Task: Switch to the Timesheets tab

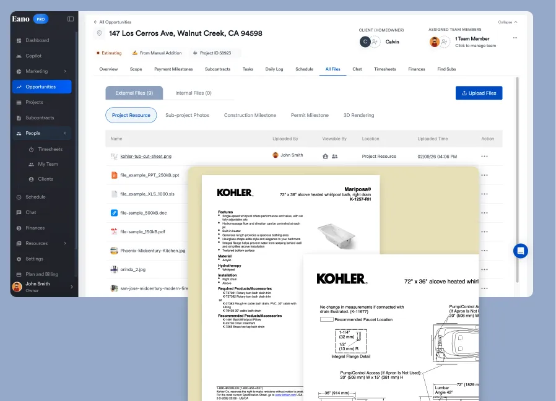Action: coord(384,69)
